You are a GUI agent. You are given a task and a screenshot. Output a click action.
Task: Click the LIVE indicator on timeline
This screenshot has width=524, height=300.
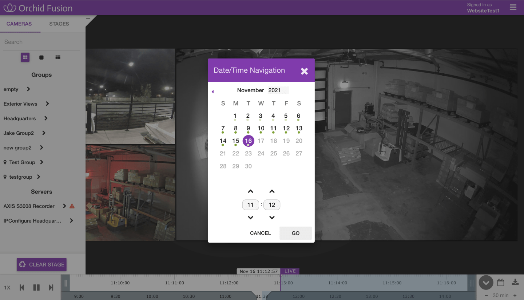290,271
